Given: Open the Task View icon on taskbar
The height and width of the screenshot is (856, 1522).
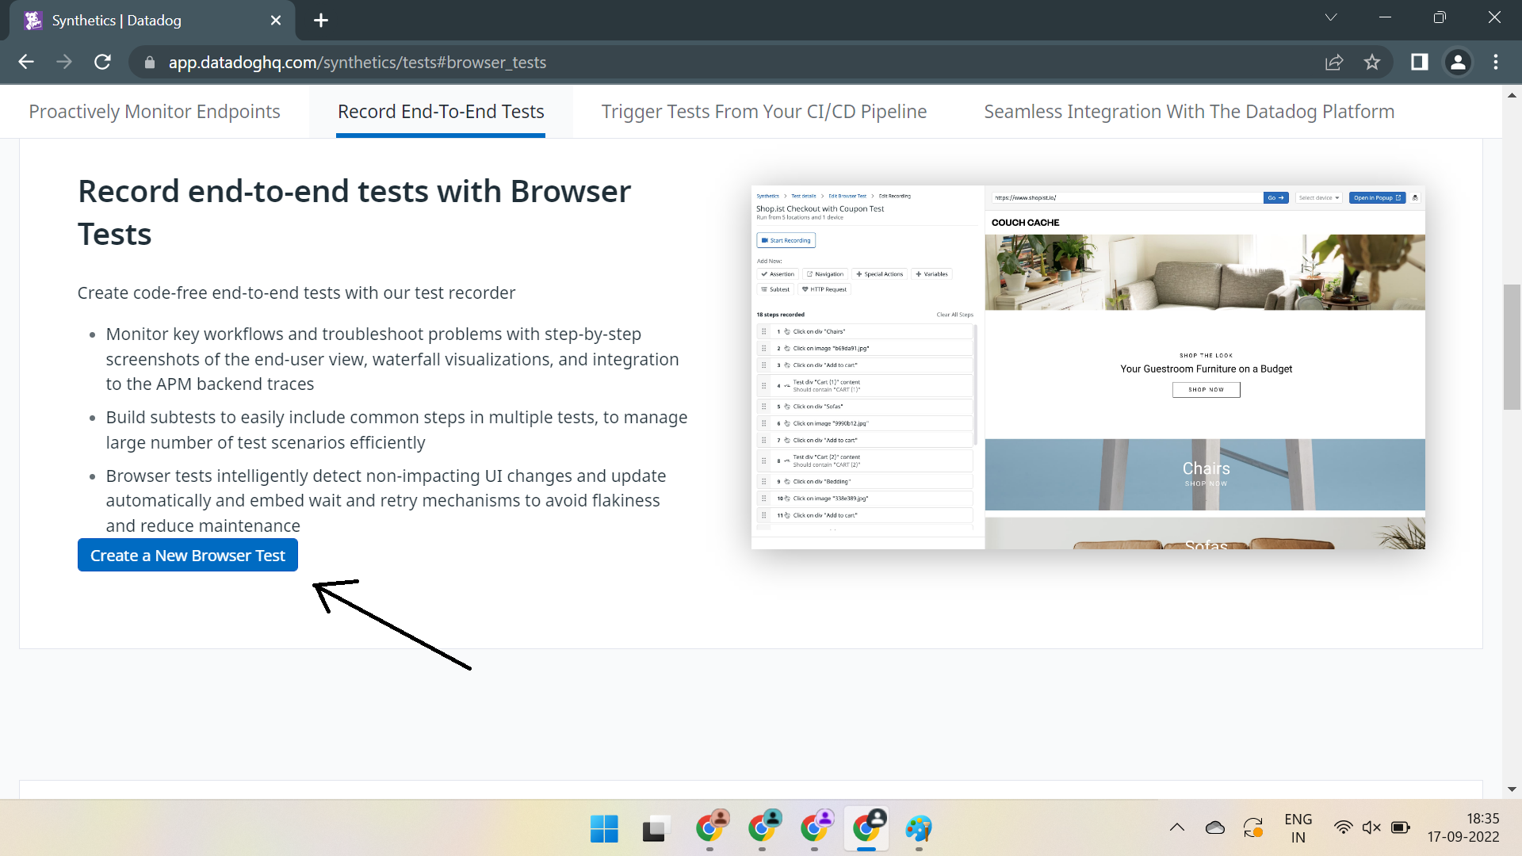Looking at the screenshot, I should pyautogui.click(x=656, y=829).
